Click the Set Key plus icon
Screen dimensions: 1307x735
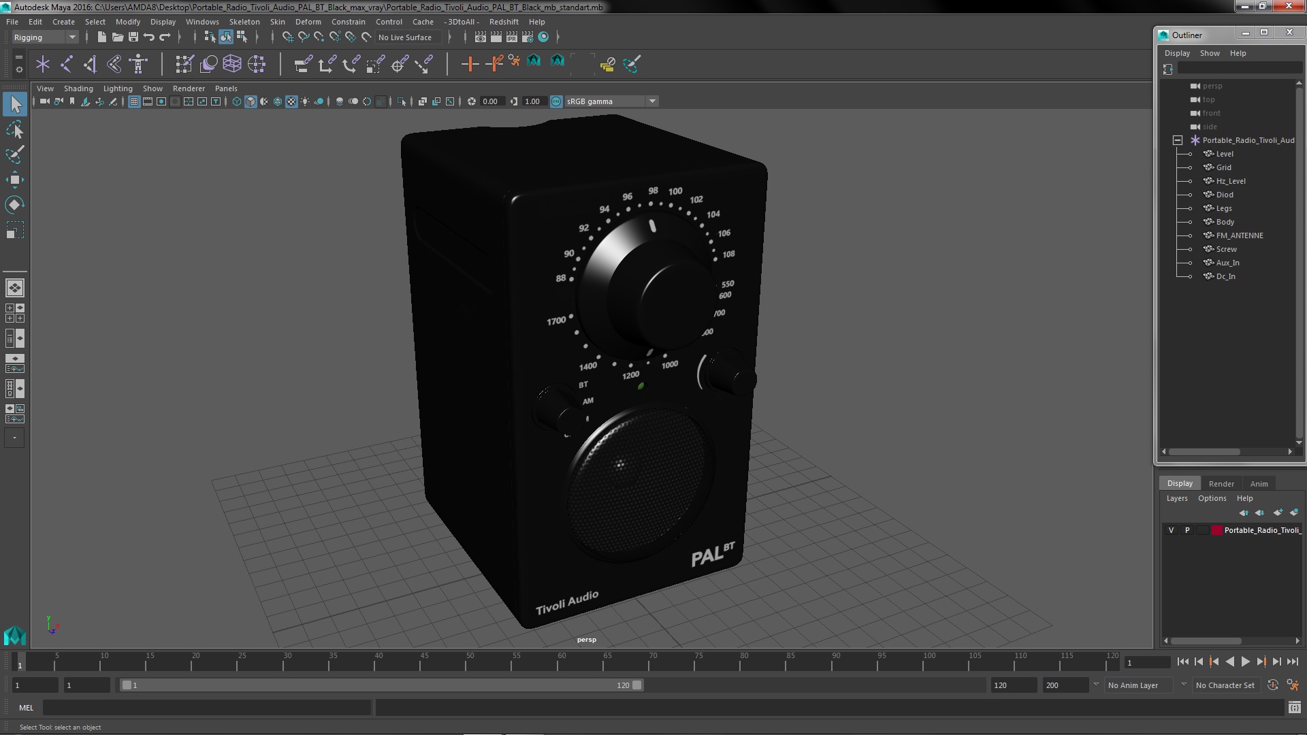(470, 64)
